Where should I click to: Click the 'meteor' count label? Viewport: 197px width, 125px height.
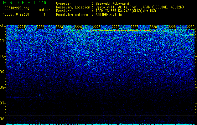[x=44, y=10]
